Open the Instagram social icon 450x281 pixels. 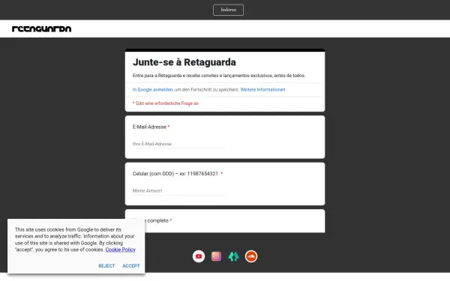click(x=216, y=256)
